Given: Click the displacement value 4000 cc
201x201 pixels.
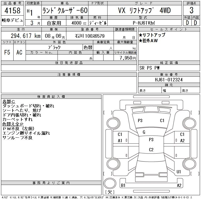Looking at the screenshot, I should click(79, 23).
